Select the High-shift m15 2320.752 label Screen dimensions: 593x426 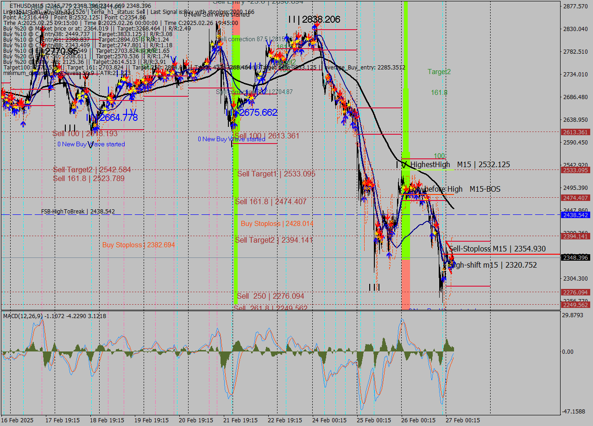(x=493, y=265)
